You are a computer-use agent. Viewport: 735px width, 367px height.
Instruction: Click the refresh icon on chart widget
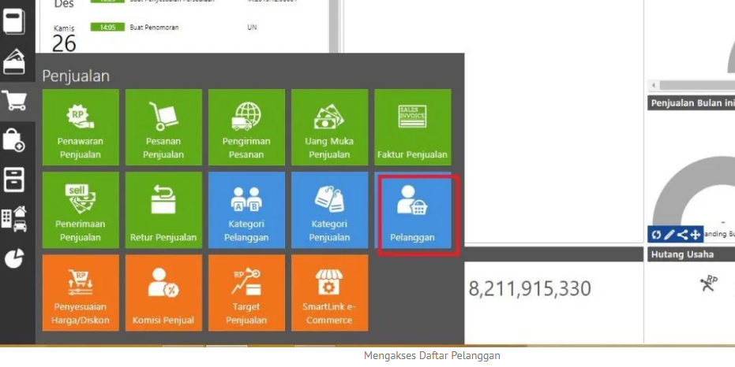pyautogui.click(x=656, y=234)
